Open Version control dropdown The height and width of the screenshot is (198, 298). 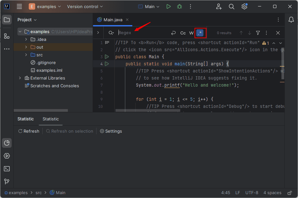point(85,6)
